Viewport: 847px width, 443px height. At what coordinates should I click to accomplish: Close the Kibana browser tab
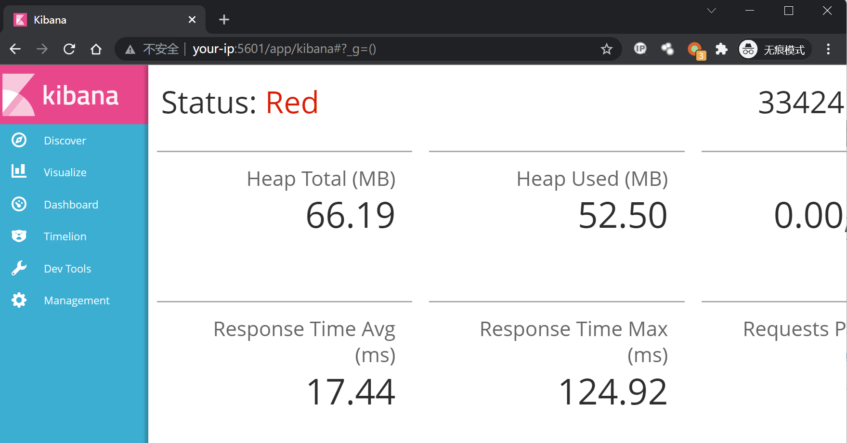(192, 20)
